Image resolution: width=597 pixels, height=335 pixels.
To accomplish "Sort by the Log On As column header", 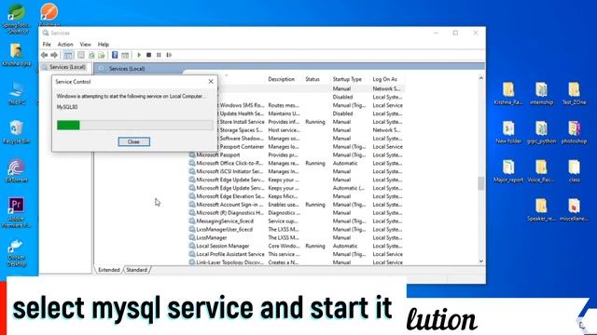I will [x=384, y=79].
